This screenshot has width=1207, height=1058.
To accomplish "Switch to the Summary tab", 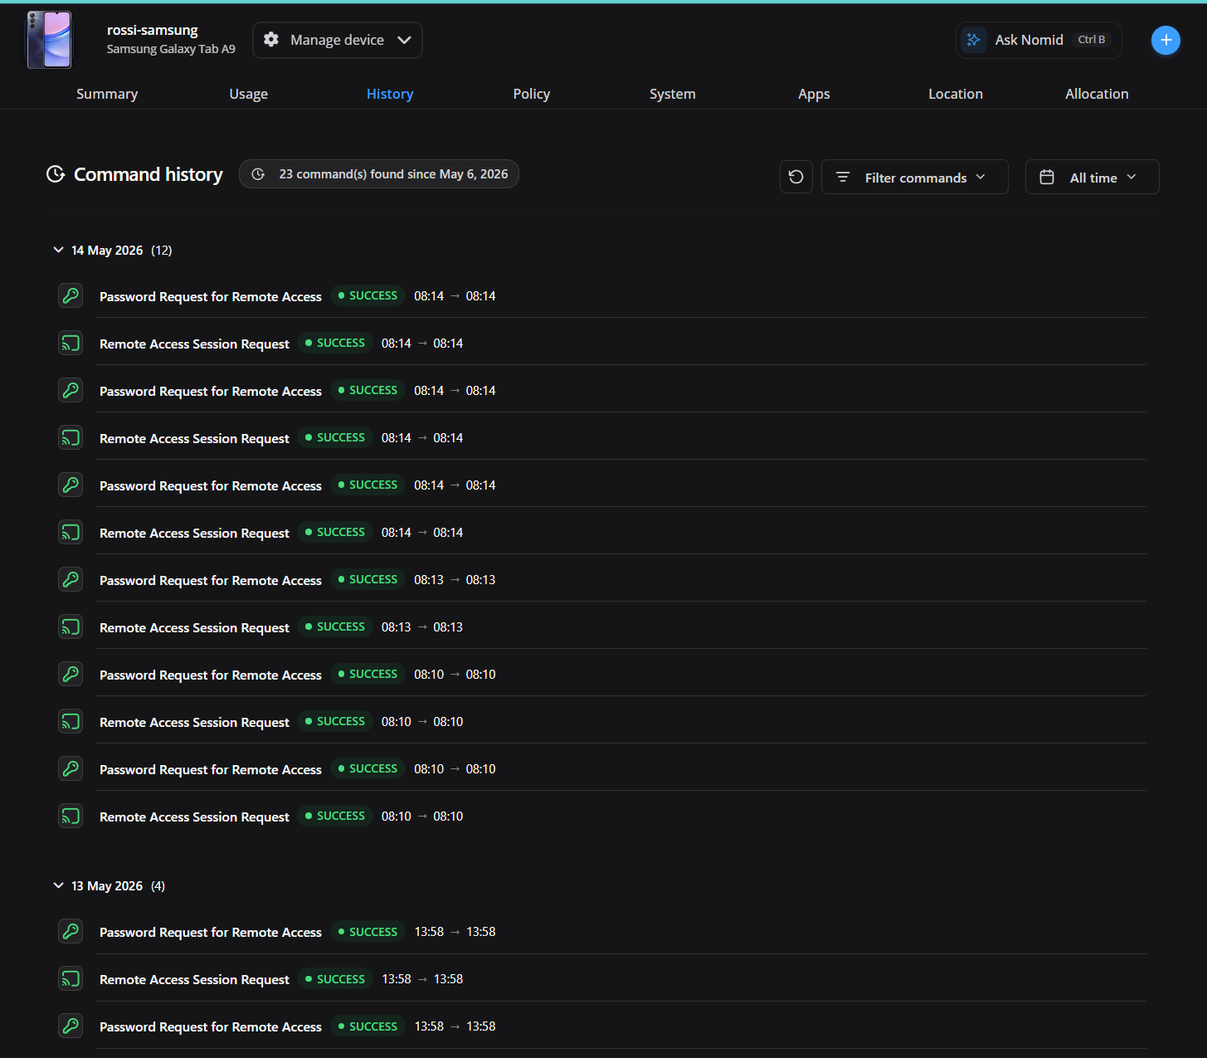I will click(107, 94).
